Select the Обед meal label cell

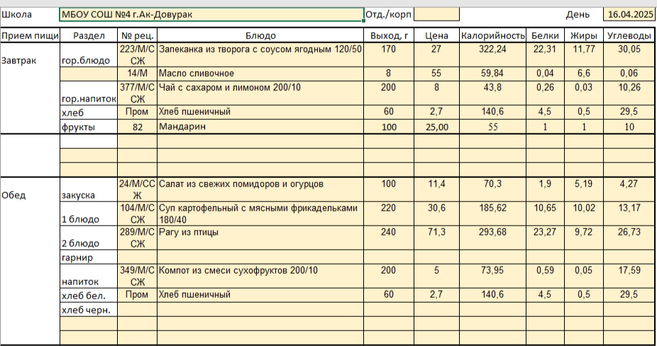point(30,195)
